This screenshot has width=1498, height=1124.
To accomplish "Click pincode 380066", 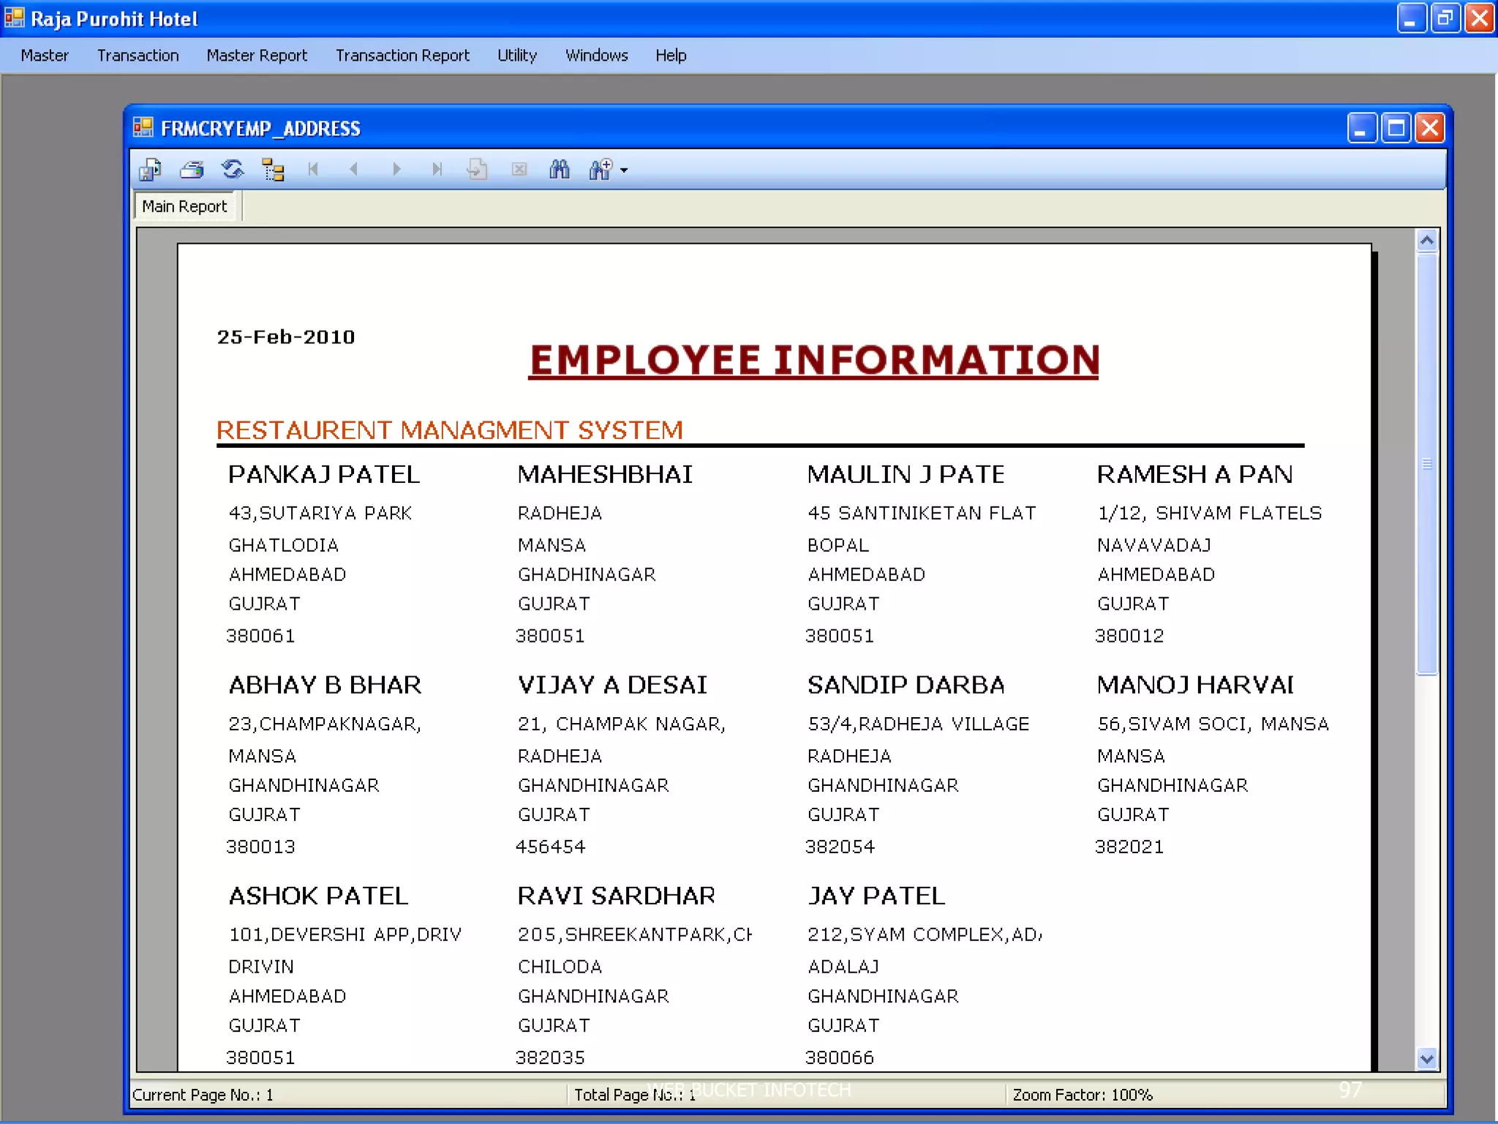I will point(840,1057).
